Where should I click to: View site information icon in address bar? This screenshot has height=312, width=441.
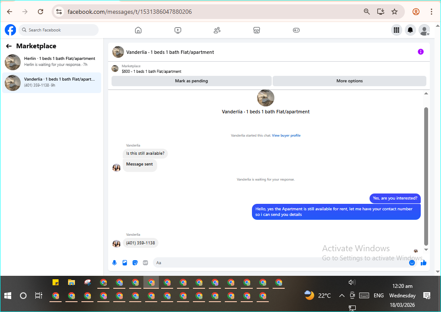(59, 12)
